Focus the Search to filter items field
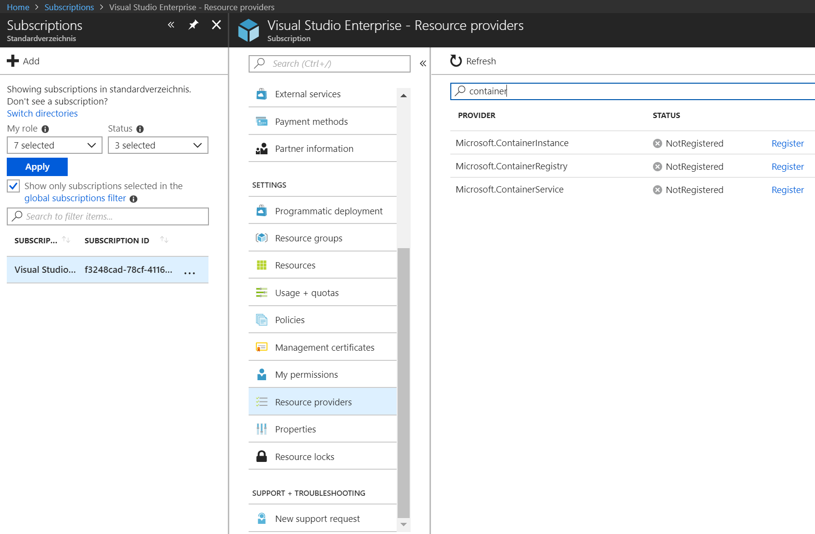Screen dimensions: 815x534 (x=108, y=216)
